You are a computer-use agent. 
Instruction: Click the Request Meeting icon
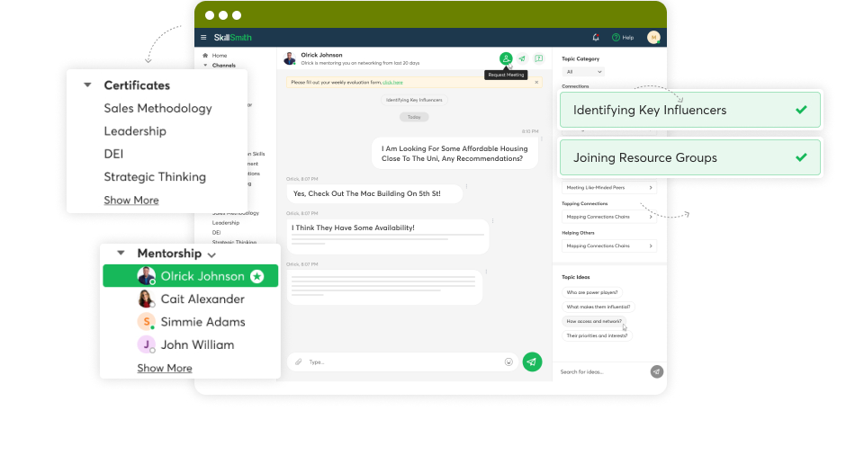[507, 58]
